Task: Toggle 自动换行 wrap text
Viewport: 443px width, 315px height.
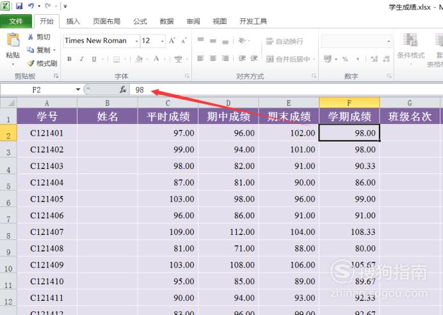Action: pyautogui.click(x=285, y=41)
